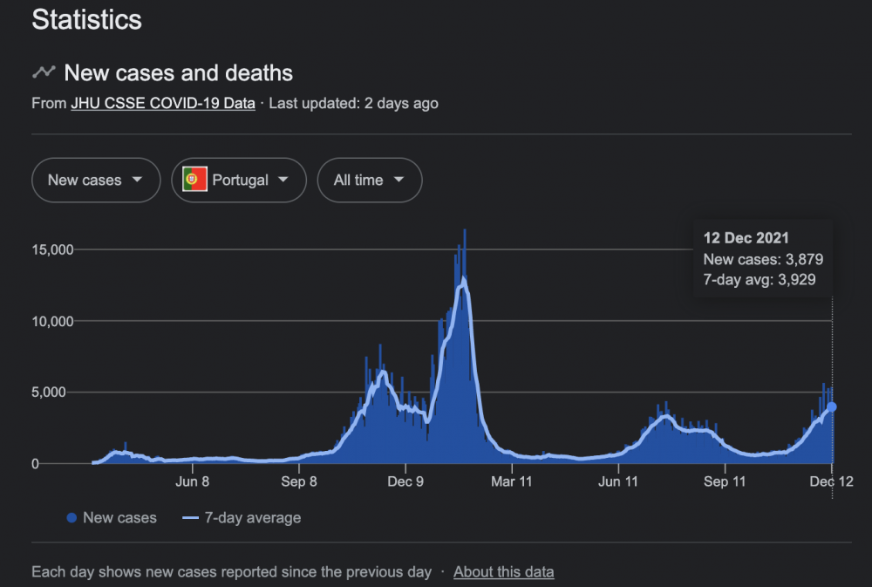
Task: Click the trend line icon beside New cases and deaths
Action: point(44,72)
